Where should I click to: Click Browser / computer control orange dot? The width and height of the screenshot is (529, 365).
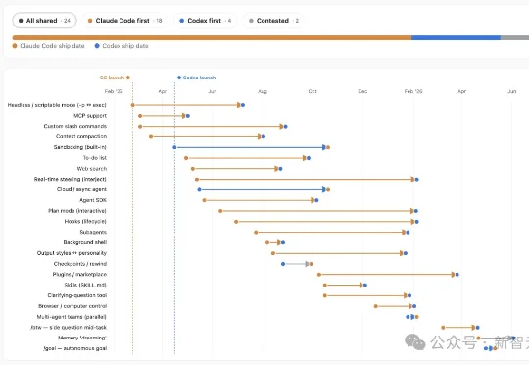click(376, 306)
